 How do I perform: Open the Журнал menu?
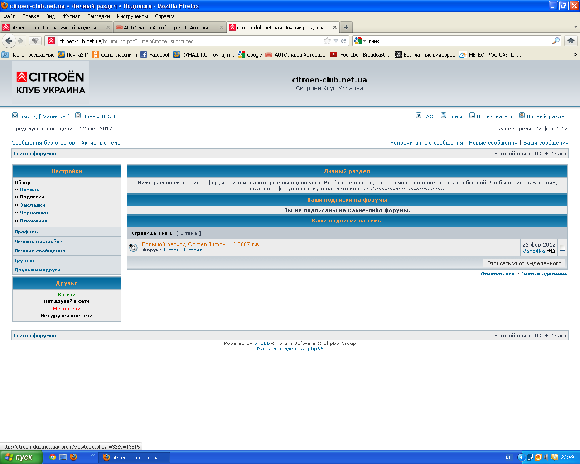(72, 16)
